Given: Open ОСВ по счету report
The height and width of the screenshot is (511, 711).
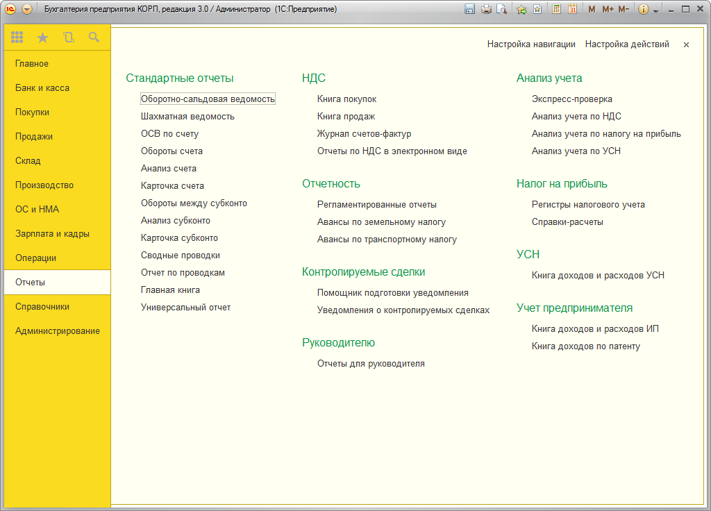Looking at the screenshot, I should [169, 134].
